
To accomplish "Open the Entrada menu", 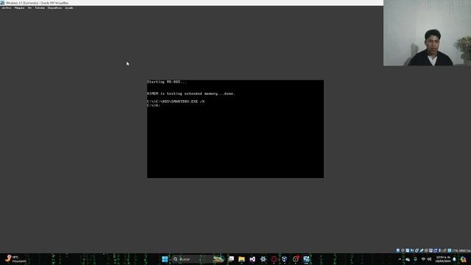I will click(40, 8).
